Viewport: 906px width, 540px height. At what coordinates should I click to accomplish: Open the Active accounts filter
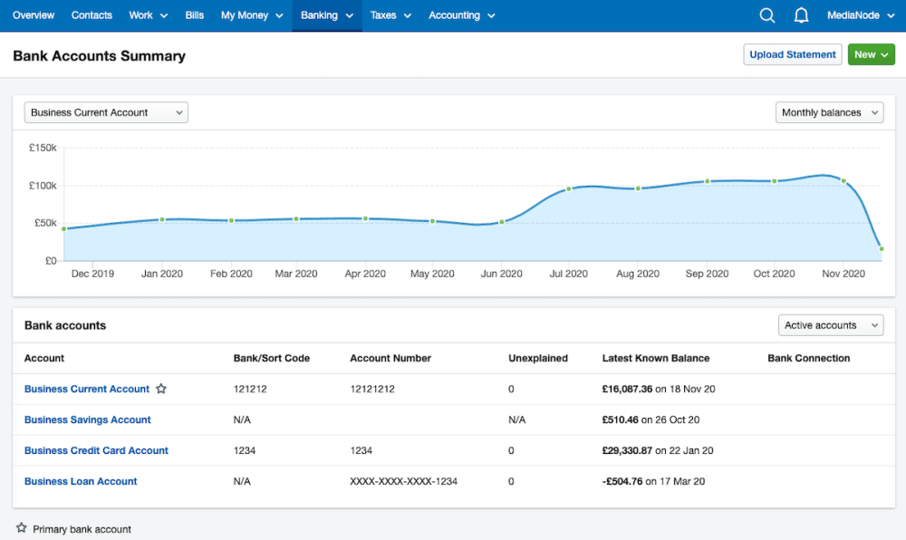pos(830,324)
